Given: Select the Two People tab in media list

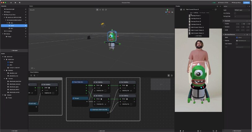Looking at the screenshot, I should pyautogui.click(x=202, y=13).
